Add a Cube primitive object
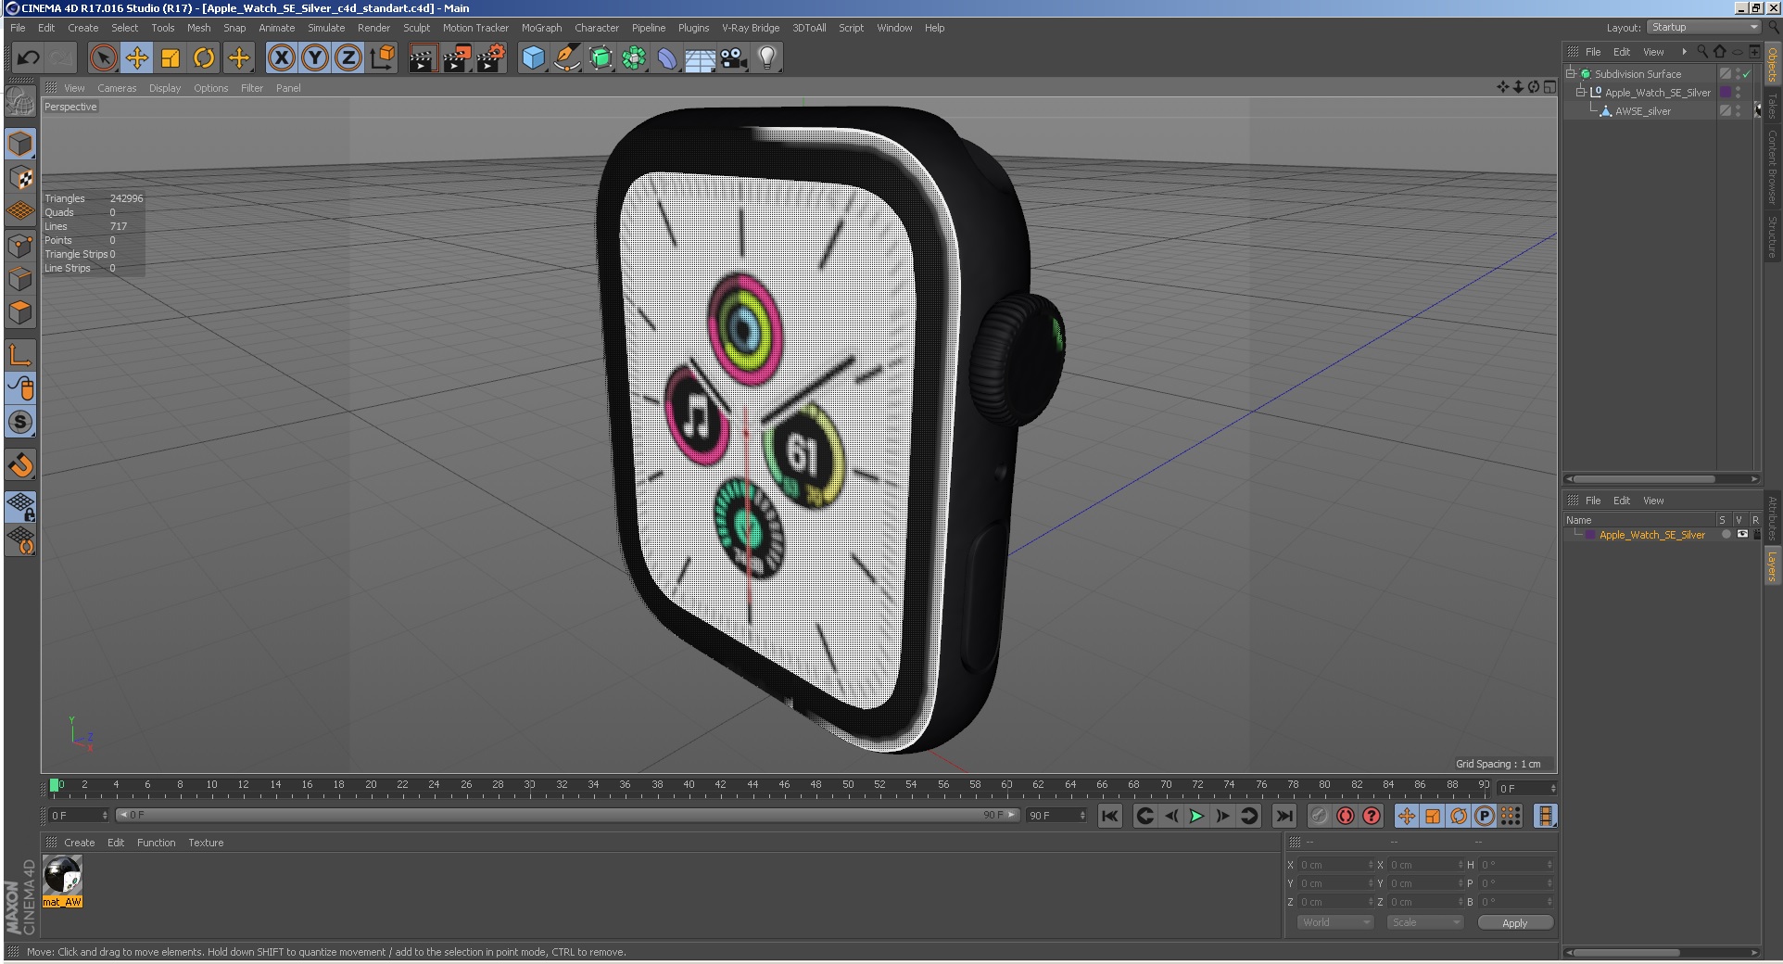The image size is (1783, 964). [534, 58]
